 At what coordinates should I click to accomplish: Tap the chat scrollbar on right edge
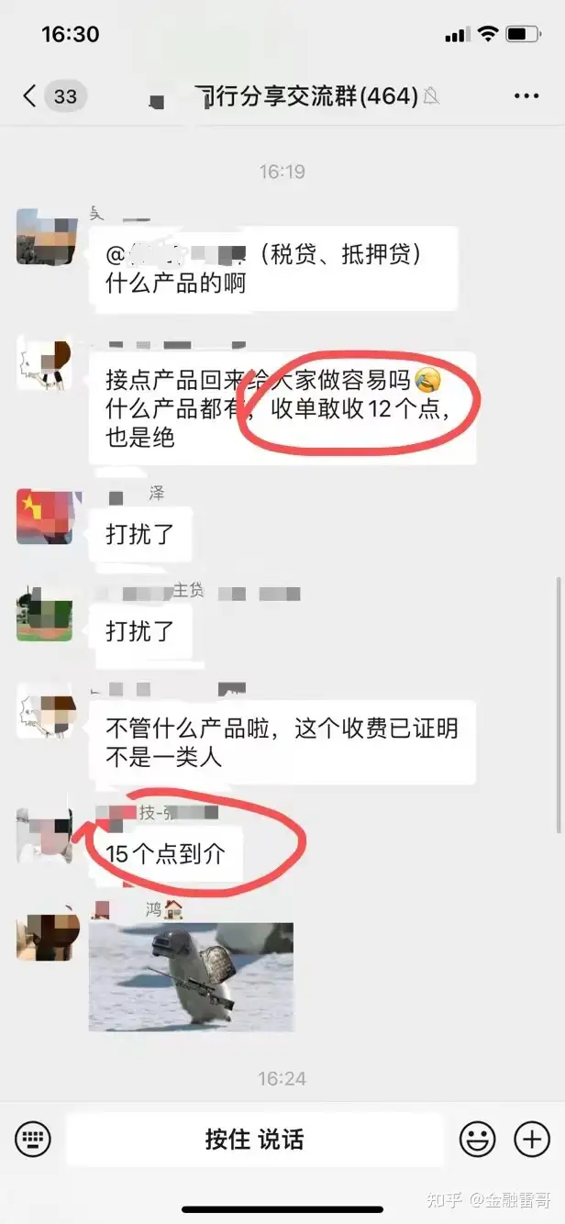pos(559,705)
